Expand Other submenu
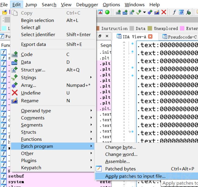Viewport: 198px width, 187px height. point(53,153)
